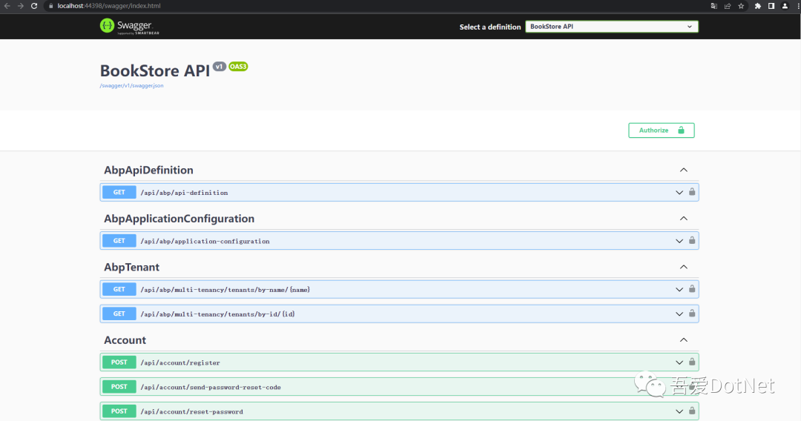Bookmark the page with the star icon
The width and height of the screenshot is (801, 421).
coord(741,6)
